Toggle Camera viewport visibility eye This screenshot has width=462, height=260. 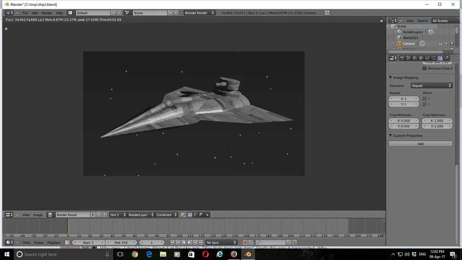440,44
